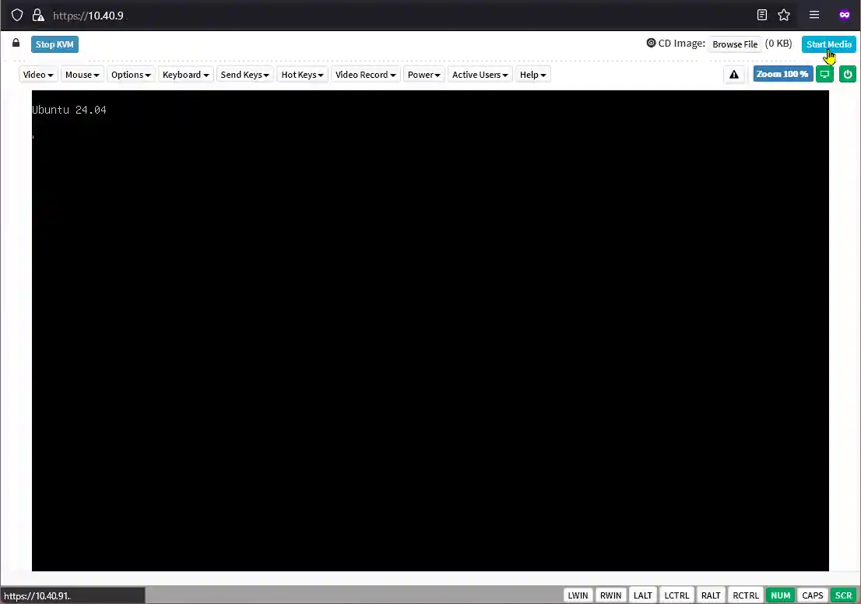Open the Active Users dropdown
Viewport: 861px width, 604px height.
pyautogui.click(x=480, y=75)
